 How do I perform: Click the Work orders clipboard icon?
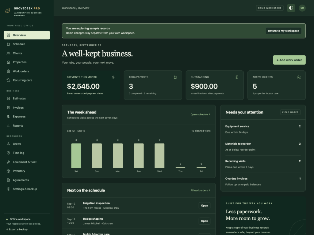coord(8,71)
